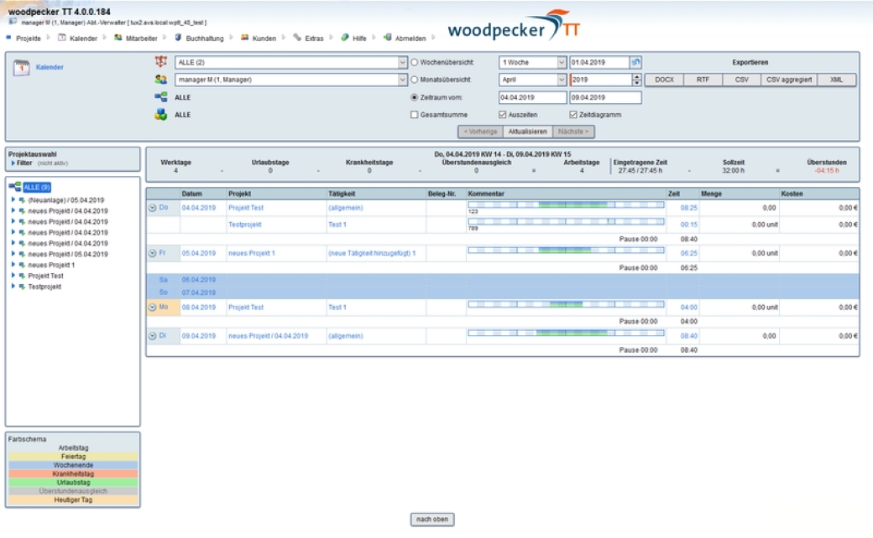Image resolution: width=873 pixels, height=538 pixels.
Task: Open the Testprojekt link in the table
Action: tap(244, 225)
